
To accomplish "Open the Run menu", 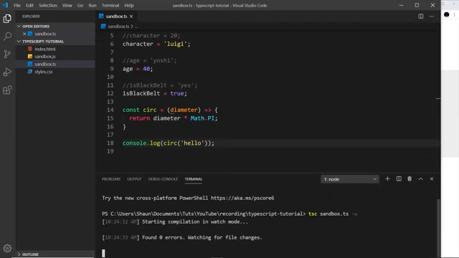I will pyautogui.click(x=93, y=5).
